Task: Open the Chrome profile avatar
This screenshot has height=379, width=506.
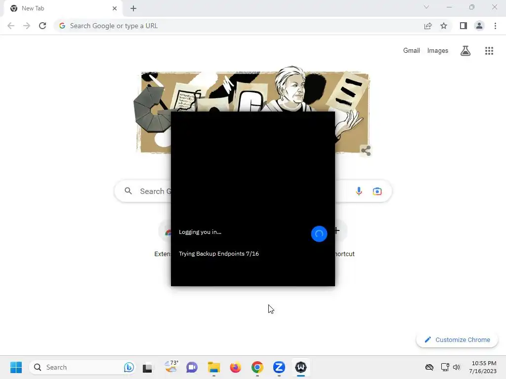Action: (479, 26)
